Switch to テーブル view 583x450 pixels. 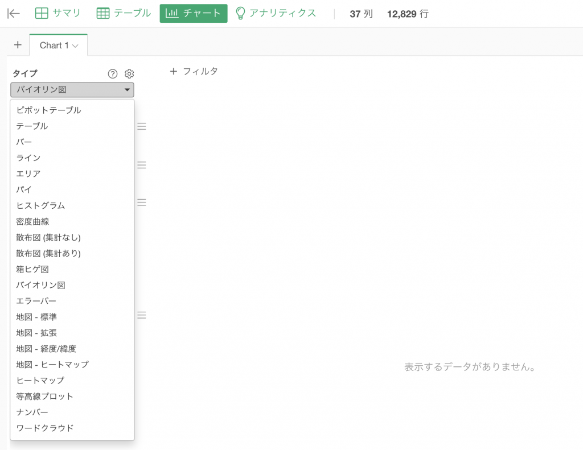124,14
